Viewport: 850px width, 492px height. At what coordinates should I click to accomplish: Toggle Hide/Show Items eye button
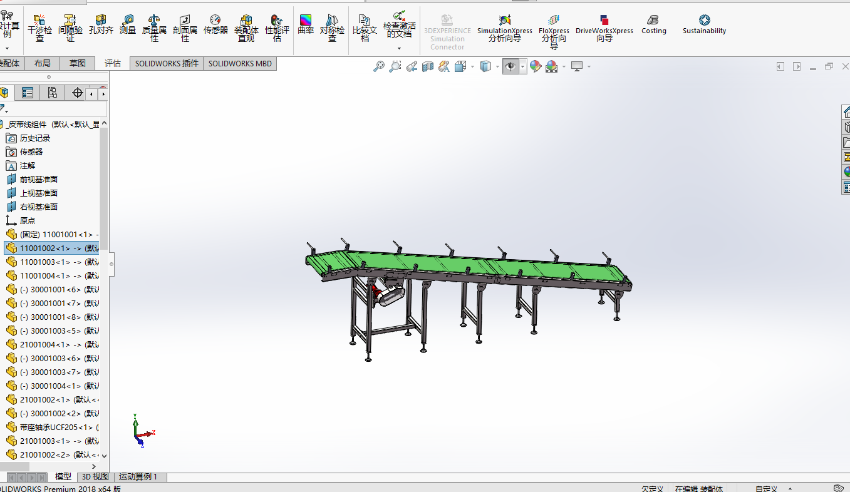(511, 66)
